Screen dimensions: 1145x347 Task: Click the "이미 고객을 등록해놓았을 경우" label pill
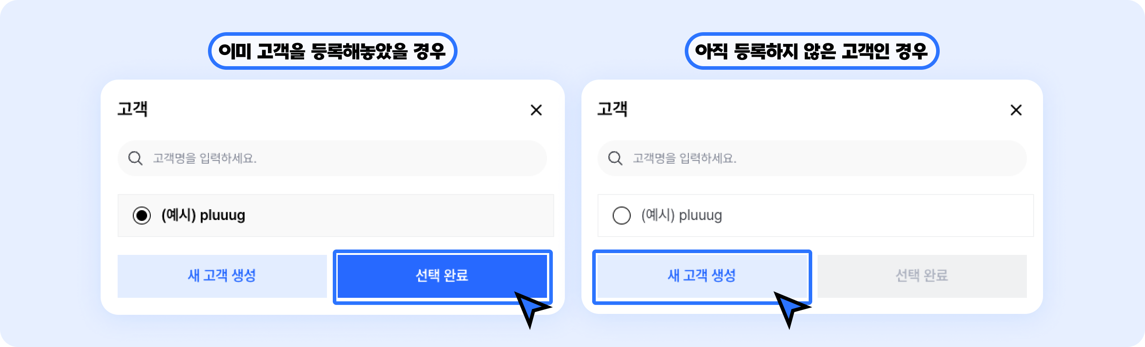332,51
